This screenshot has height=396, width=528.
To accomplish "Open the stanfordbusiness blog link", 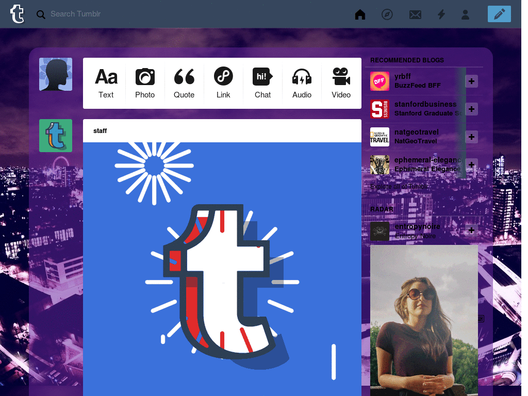I will pyautogui.click(x=425, y=104).
